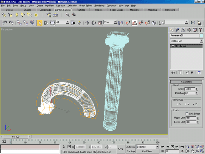Open Key Filters button
The height and width of the screenshot is (154, 205).
[x=148, y=151]
